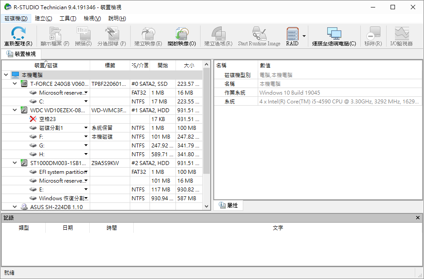Click the WDC WD10EZEX hard drive icon
424x279 pixels.
(x=24, y=110)
